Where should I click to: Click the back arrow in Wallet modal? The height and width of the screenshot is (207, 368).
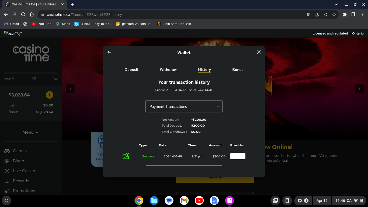pos(109,52)
